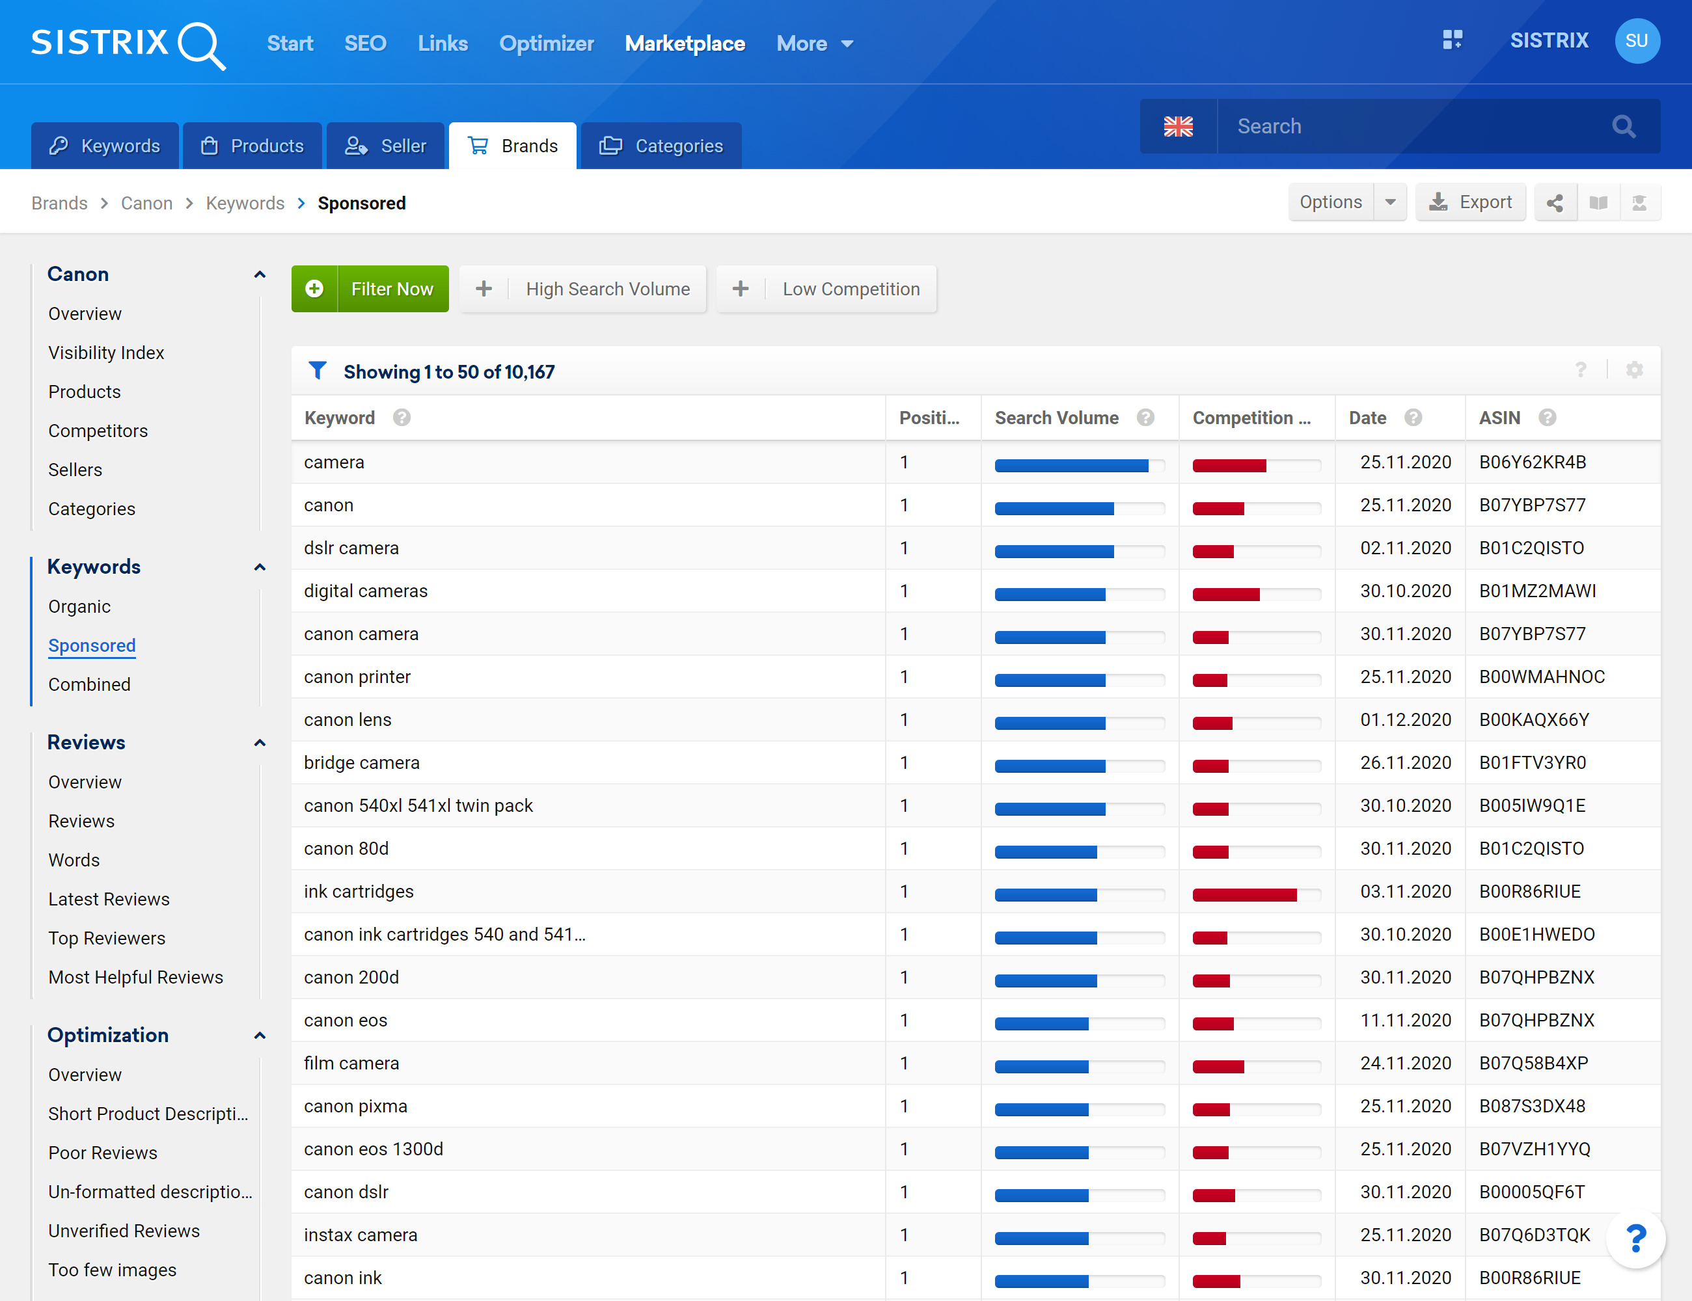Select the Sponsored keywords tab
1692x1301 pixels.
(92, 645)
